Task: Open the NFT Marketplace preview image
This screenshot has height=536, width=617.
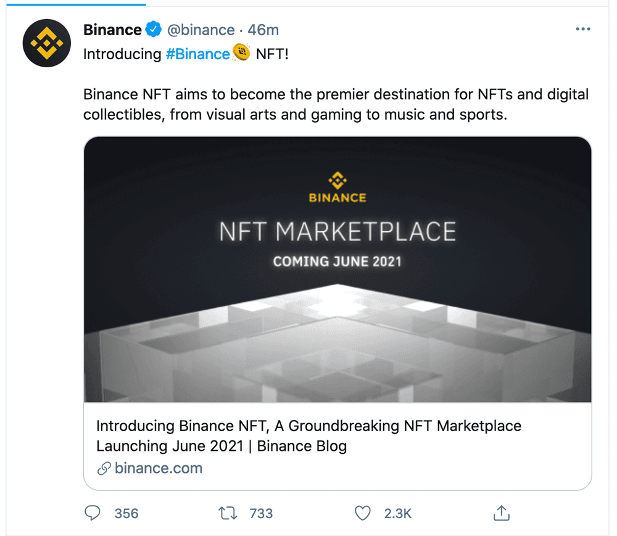Action: point(337,269)
